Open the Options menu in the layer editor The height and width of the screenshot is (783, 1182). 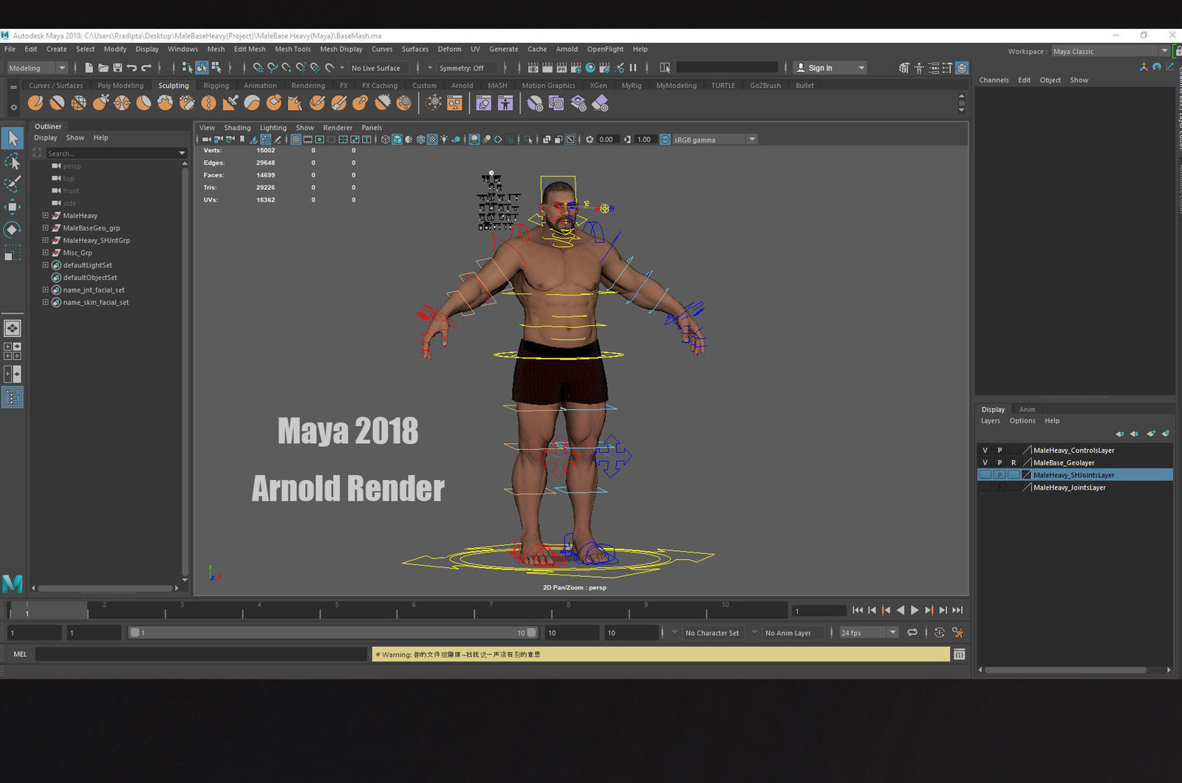[x=1022, y=421]
